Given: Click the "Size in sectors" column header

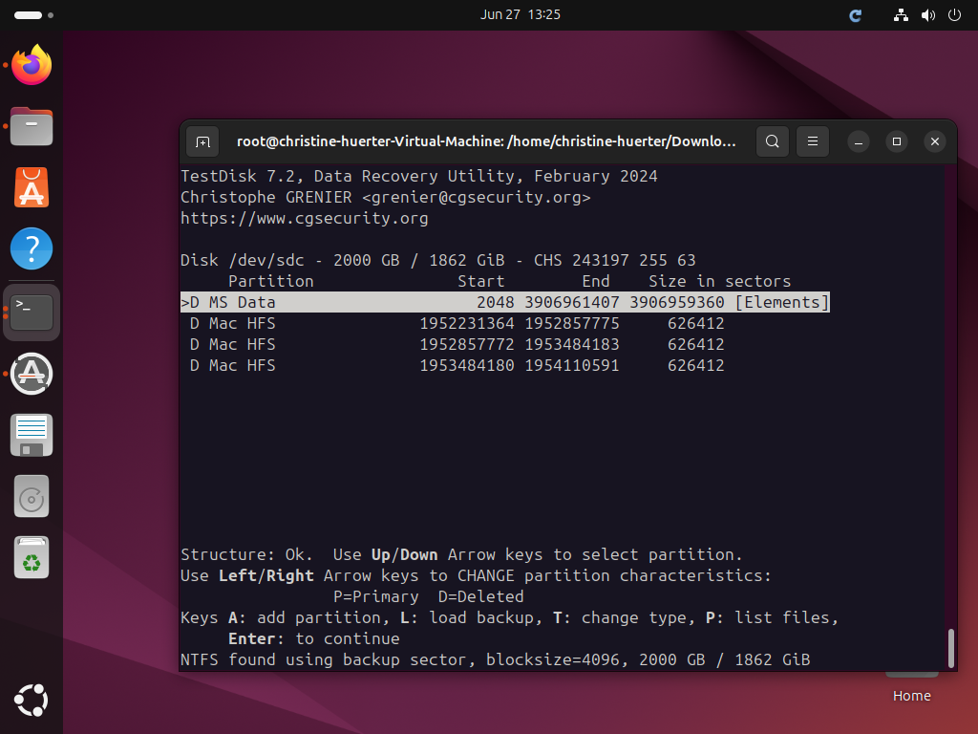Looking at the screenshot, I should pyautogui.click(x=720, y=282).
